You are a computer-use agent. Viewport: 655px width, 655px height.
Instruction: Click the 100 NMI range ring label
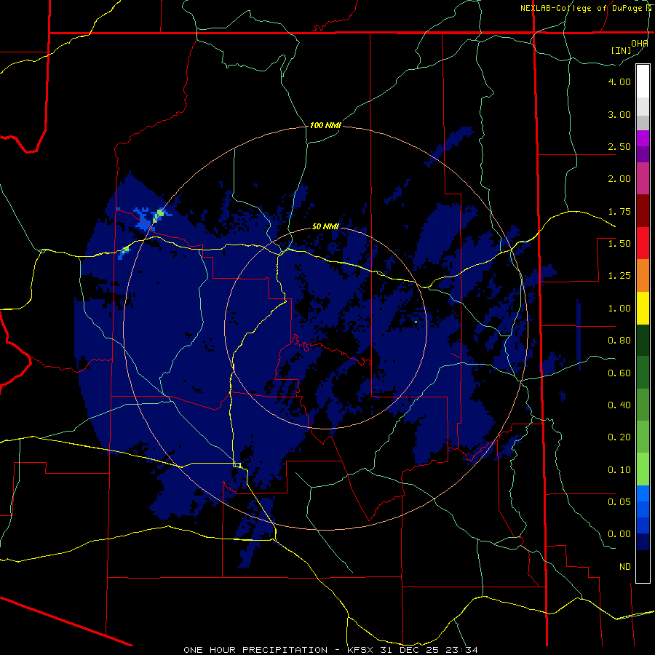[x=325, y=125]
